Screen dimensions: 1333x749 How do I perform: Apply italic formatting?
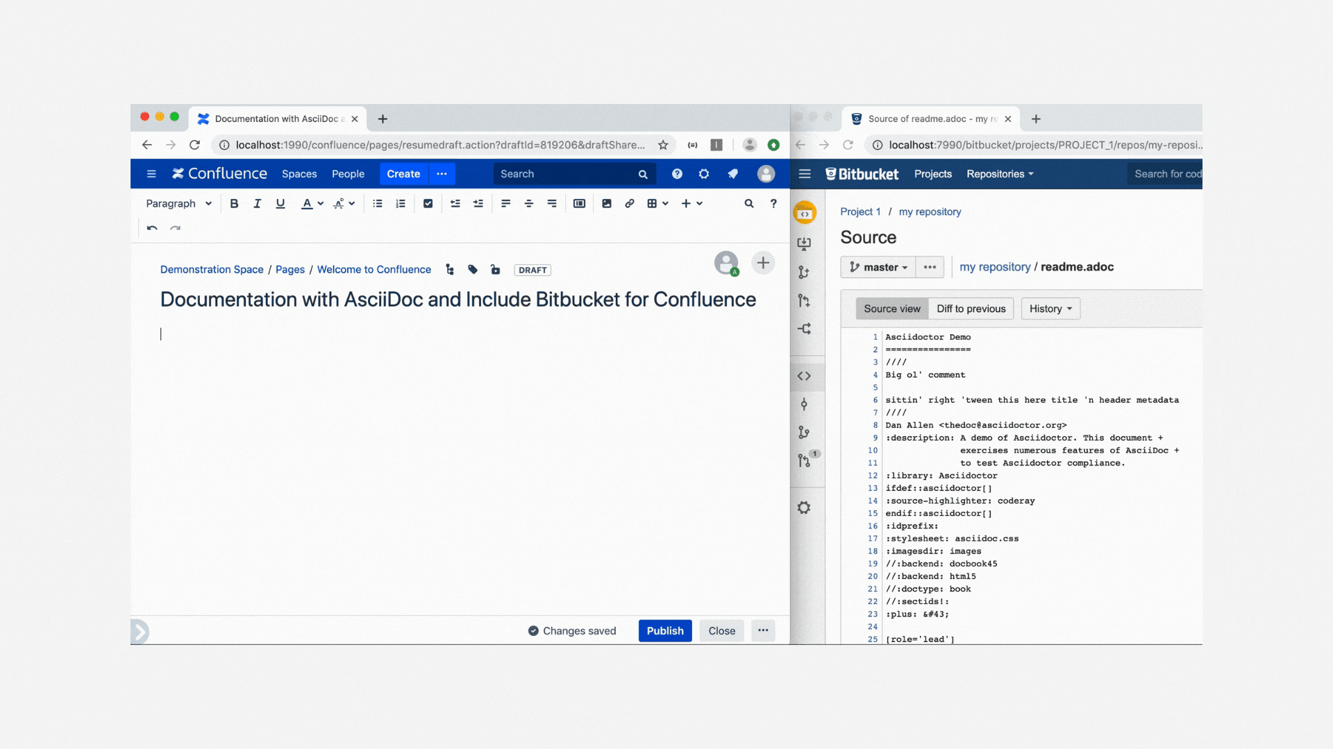257,203
